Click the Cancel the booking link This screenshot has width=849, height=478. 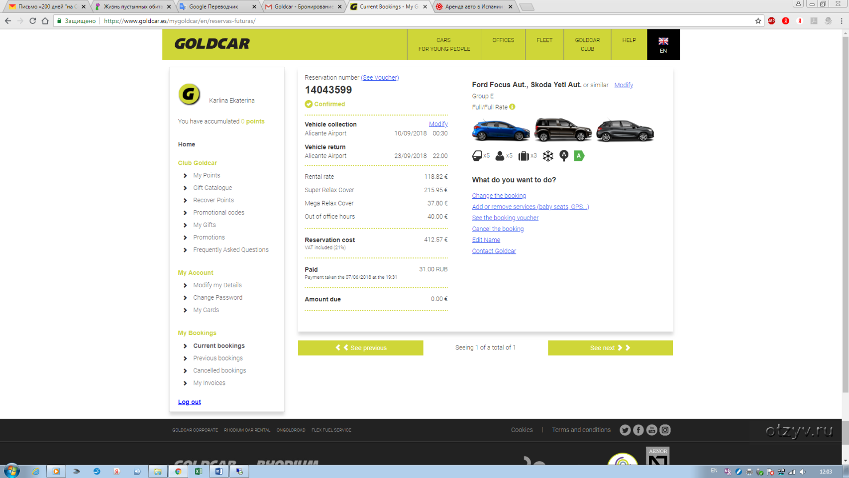tap(498, 229)
